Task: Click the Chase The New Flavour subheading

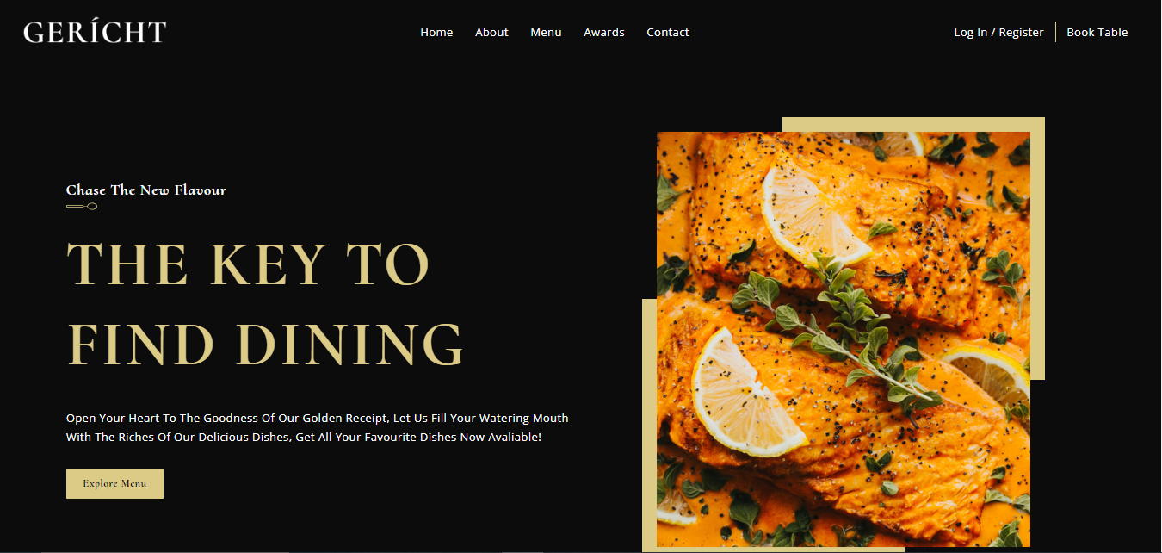Action: pyautogui.click(x=146, y=190)
